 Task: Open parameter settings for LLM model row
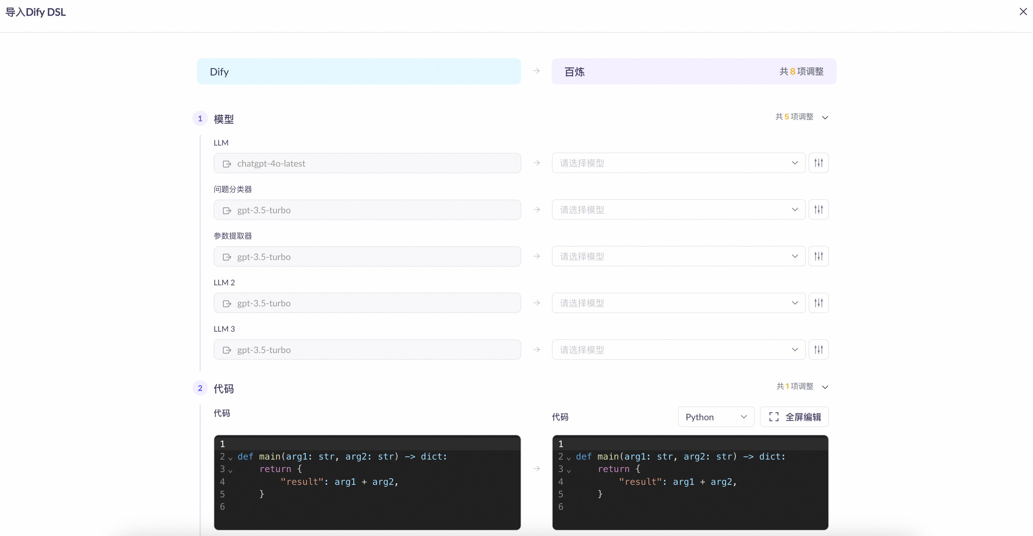(x=818, y=163)
